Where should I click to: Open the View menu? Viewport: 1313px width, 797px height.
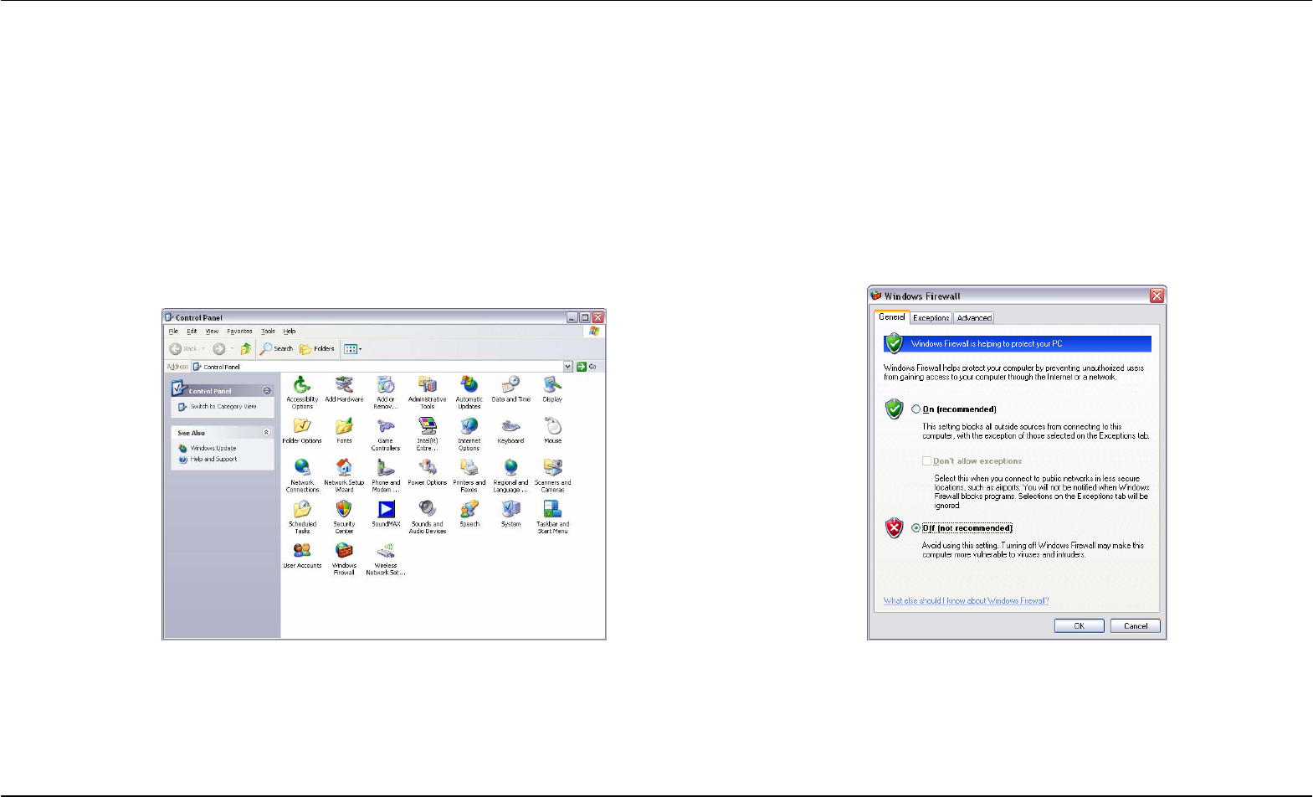click(x=213, y=332)
